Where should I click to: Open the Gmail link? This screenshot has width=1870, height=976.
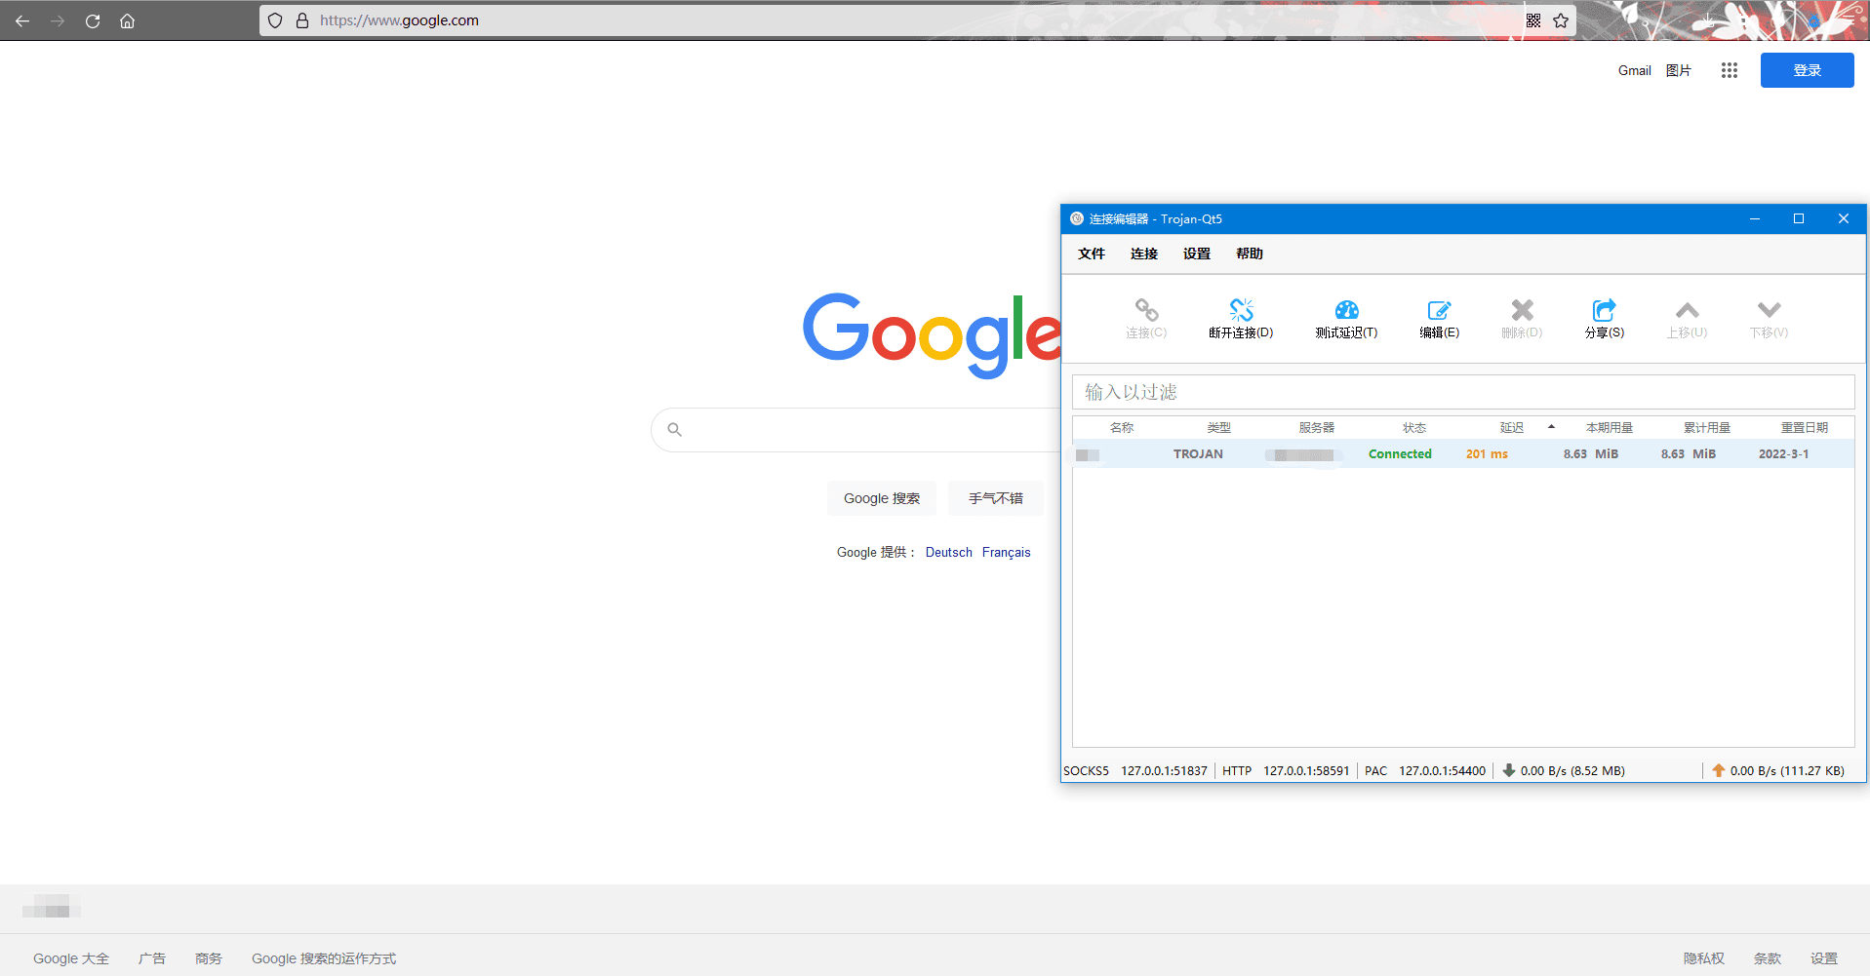tap(1635, 70)
